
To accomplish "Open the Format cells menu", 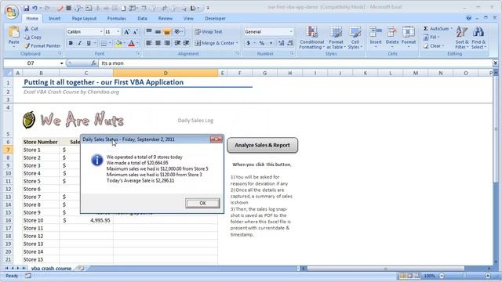I will point(409,38).
